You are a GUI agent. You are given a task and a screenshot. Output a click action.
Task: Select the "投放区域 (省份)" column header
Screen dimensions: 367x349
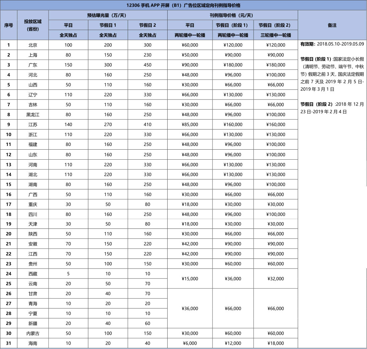tap(33, 25)
